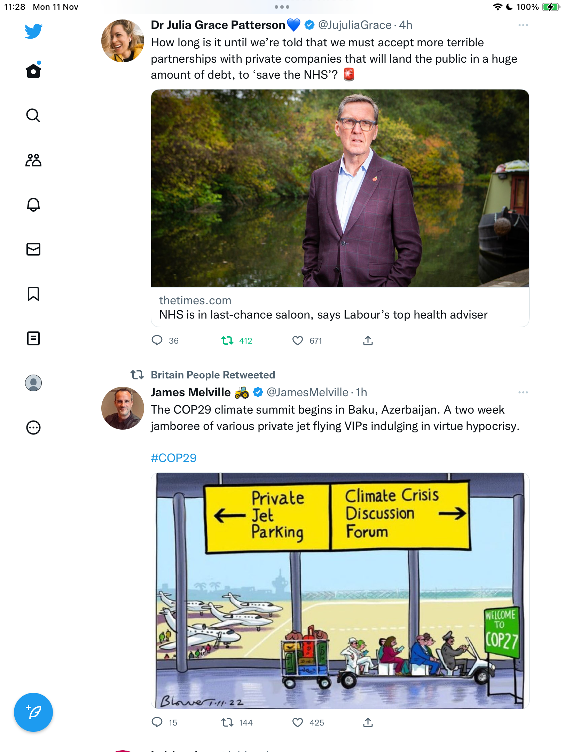Image resolution: width=564 pixels, height=752 pixels.
Task: Open Communities people icon
Action: point(33,160)
